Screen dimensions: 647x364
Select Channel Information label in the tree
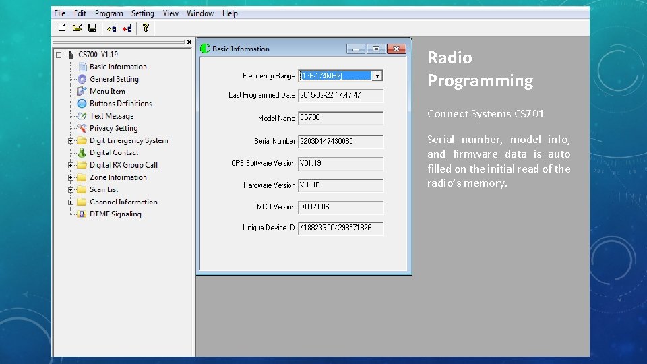coord(123,202)
